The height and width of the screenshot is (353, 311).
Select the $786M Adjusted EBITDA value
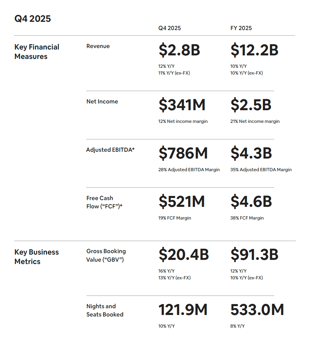[x=183, y=153]
